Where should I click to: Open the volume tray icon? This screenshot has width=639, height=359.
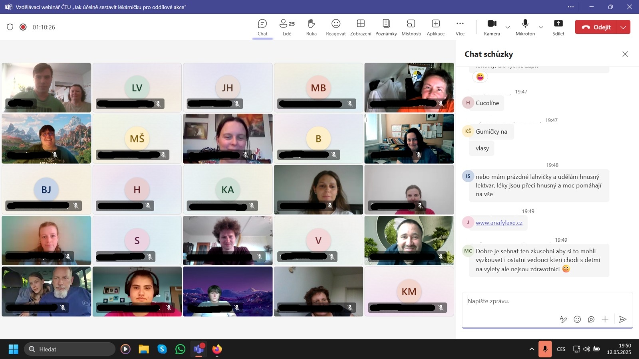(587, 349)
